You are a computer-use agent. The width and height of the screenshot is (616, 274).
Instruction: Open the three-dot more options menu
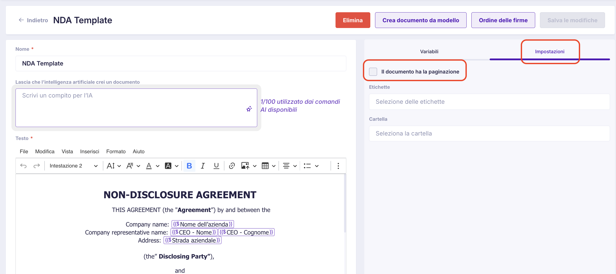(x=338, y=166)
